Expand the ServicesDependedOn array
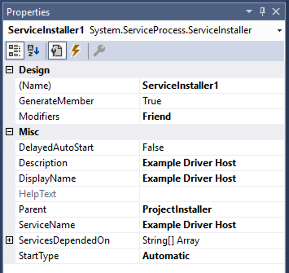The image size is (289, 273). [x=10, y=240]
